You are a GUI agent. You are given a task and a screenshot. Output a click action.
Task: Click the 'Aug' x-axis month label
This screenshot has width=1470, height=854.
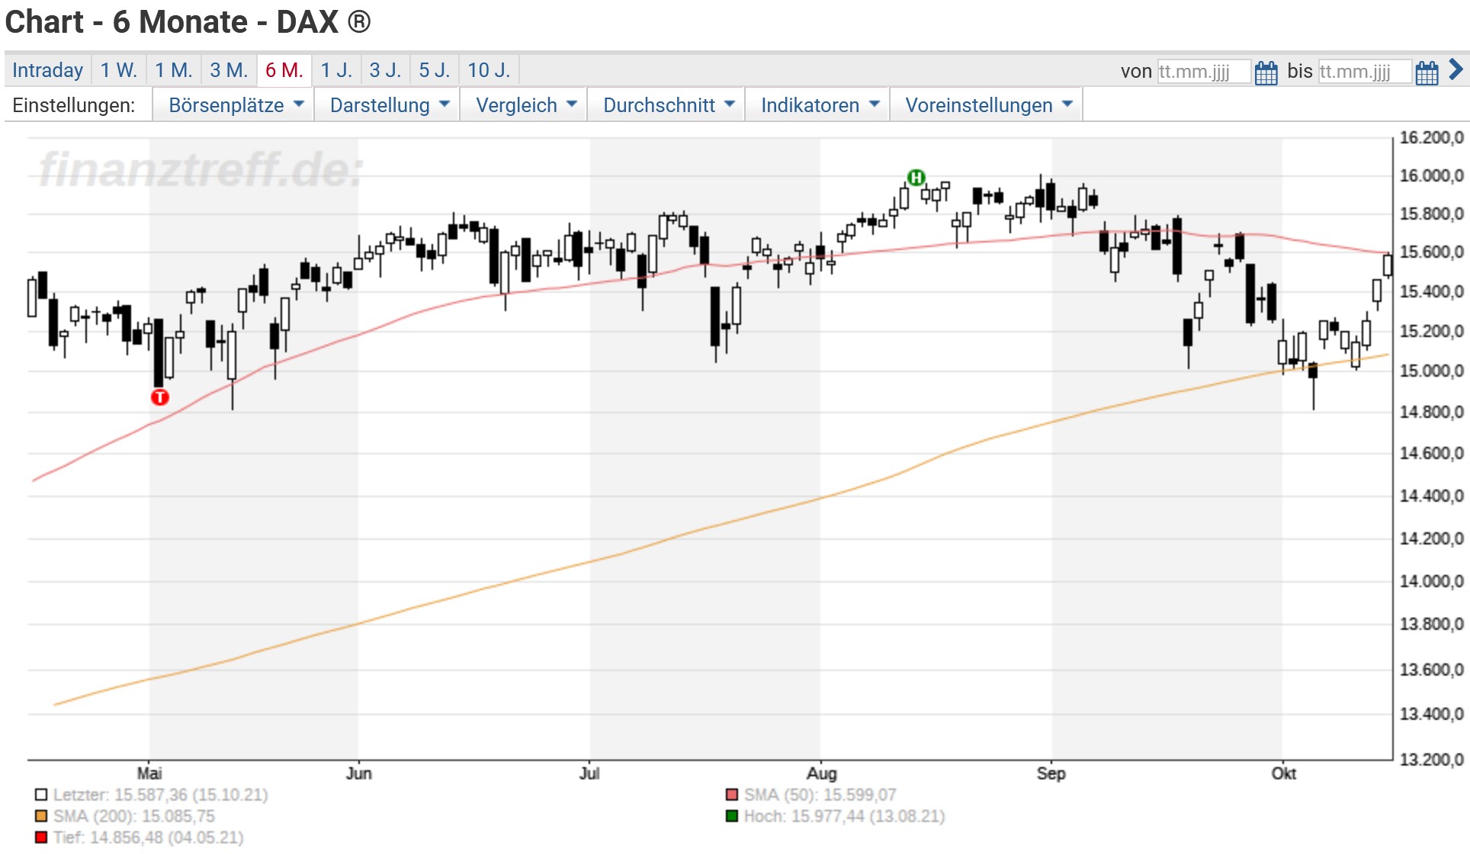[x=822, y=773]
